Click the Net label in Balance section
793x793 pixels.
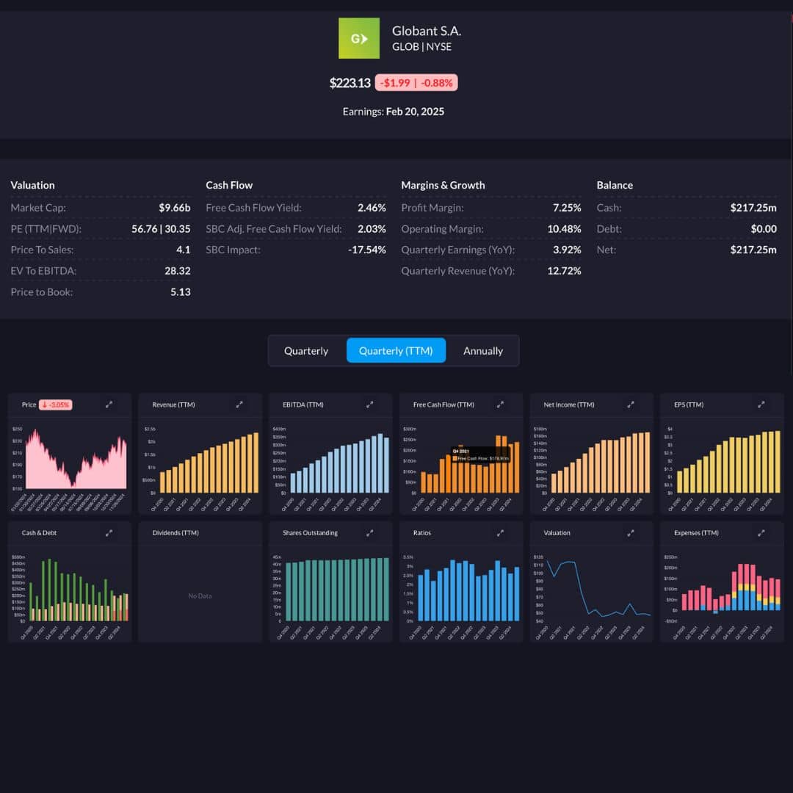(x=606, y=250)
